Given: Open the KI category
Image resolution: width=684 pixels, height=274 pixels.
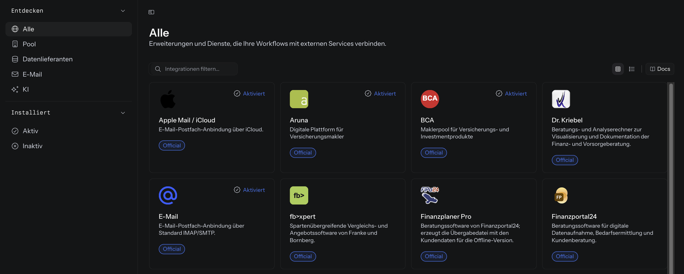Looking at the screenshot, I should tap(68, 89).
